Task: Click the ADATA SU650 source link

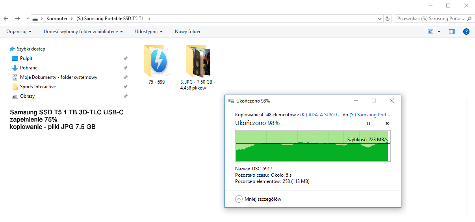Action: click(x=321, y=115)
